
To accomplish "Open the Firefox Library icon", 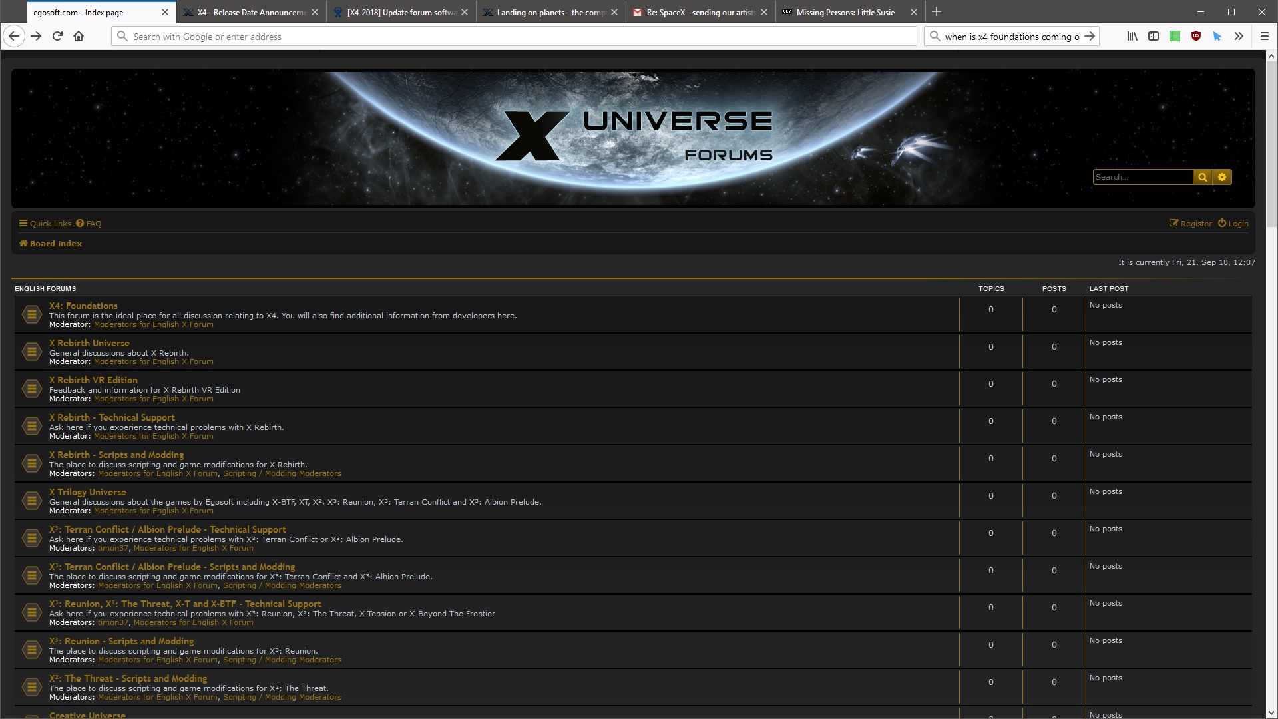I will coord(1132,37).
